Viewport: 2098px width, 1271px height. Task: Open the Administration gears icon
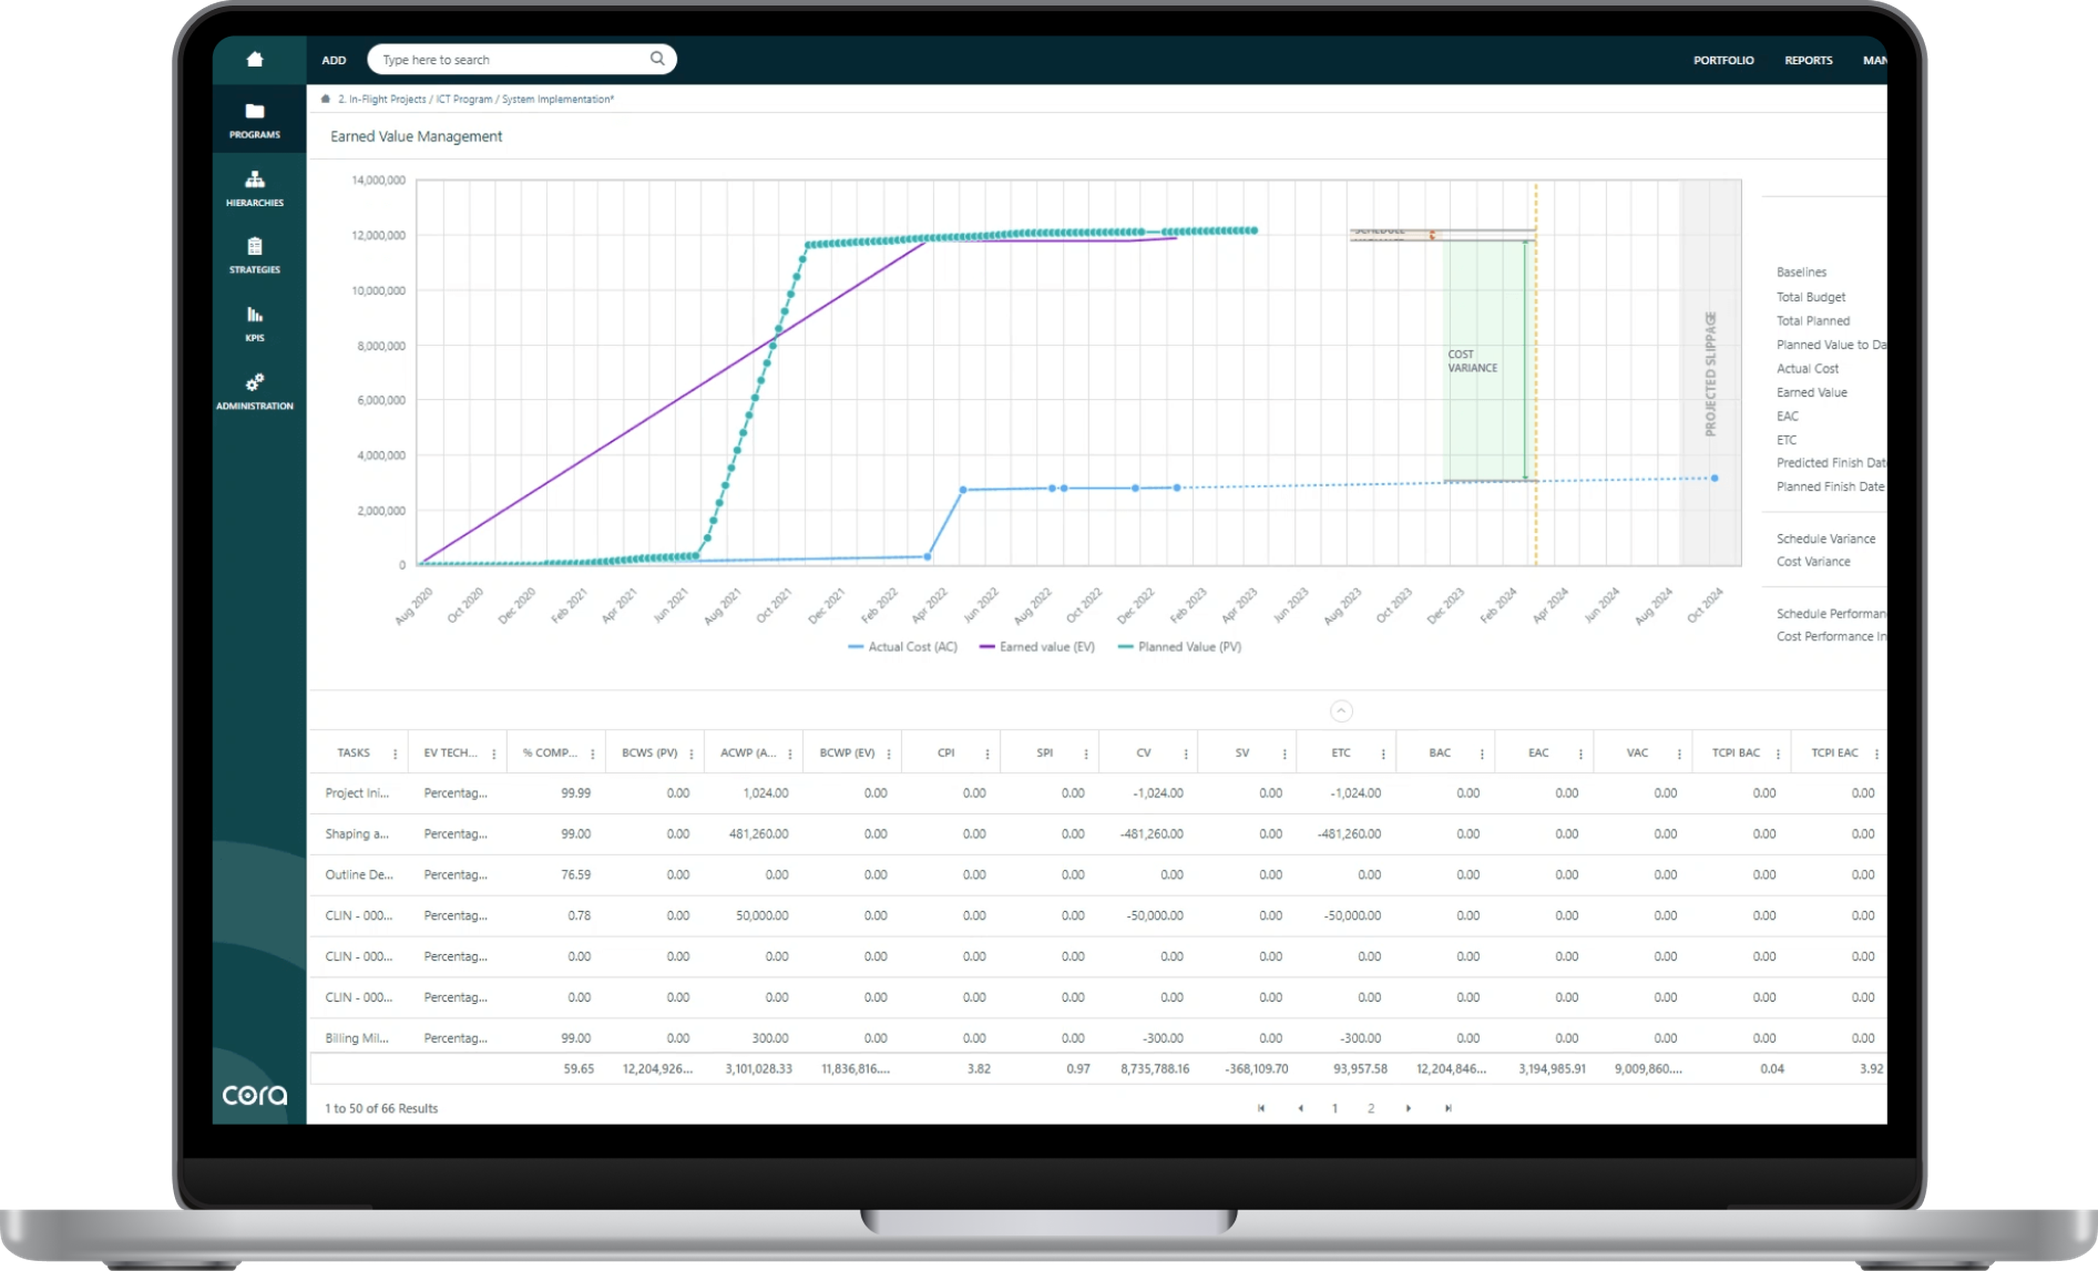tap(255, 381)
